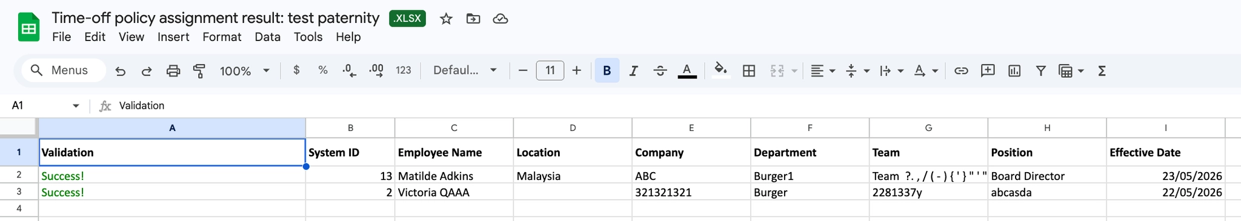
Task: Format as currency with dollar icon
Action: click(x=296, y=70)
